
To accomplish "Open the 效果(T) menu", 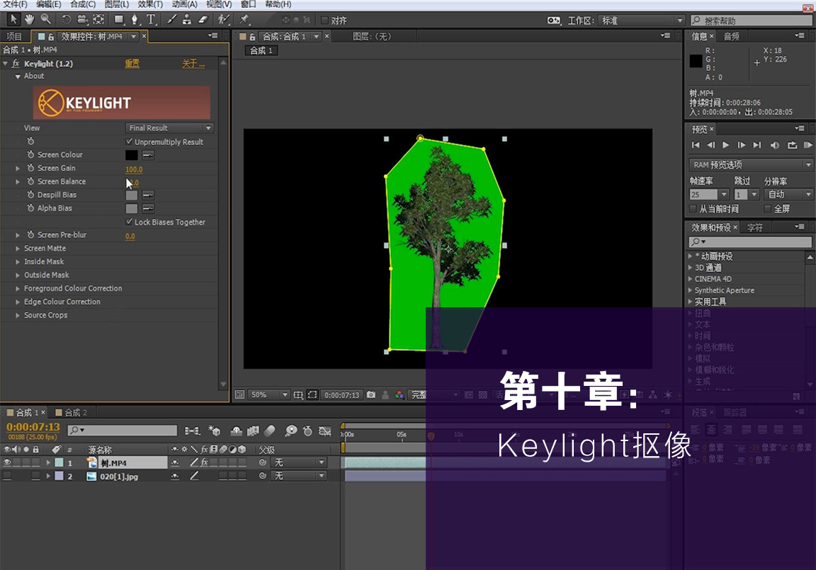I will 150,4.
